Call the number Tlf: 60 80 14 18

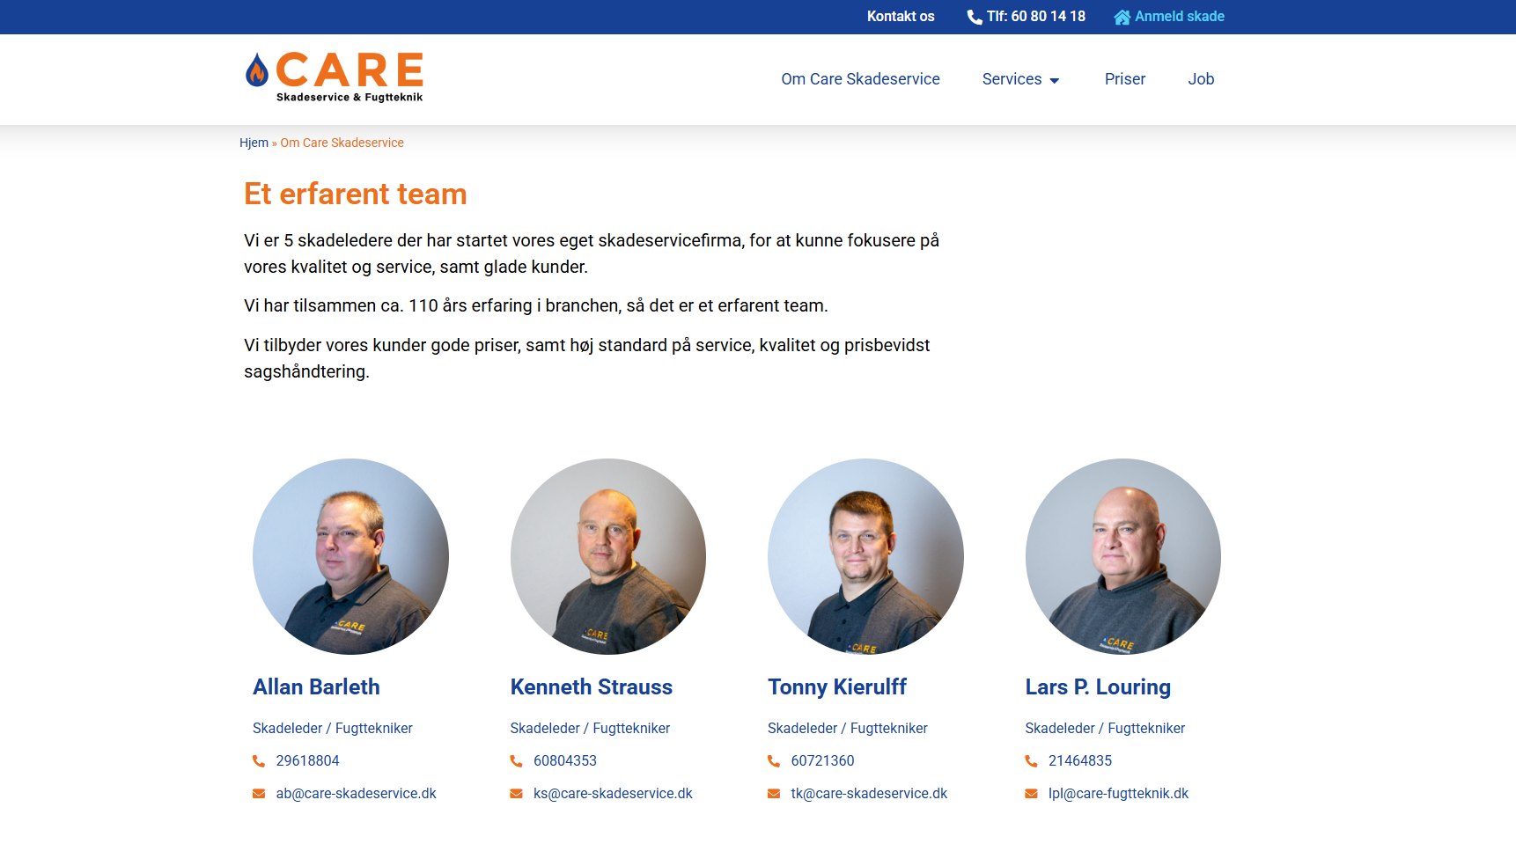pos(1036,17)
